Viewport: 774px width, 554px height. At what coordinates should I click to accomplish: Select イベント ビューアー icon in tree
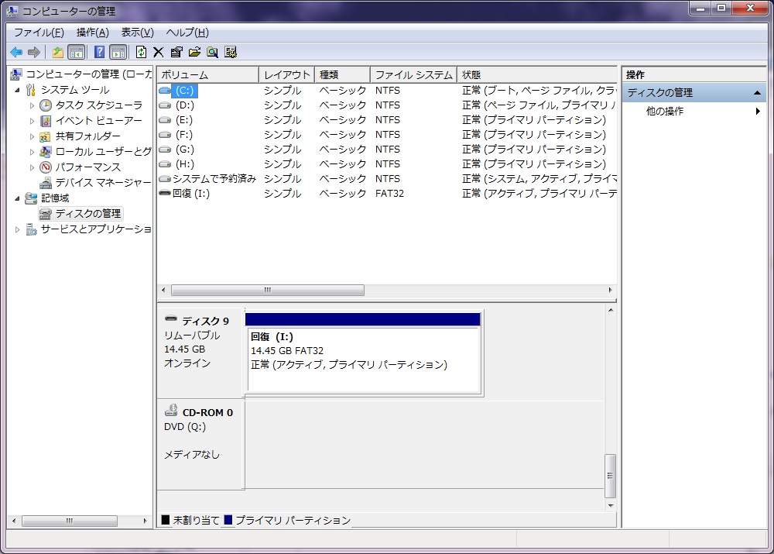pyautogui.click(x=46, y=121)
